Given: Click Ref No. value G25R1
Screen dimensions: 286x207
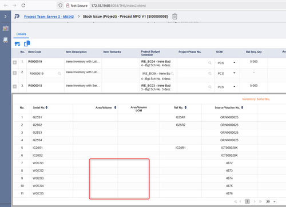Looking at the screenshot, I should 181,117.
